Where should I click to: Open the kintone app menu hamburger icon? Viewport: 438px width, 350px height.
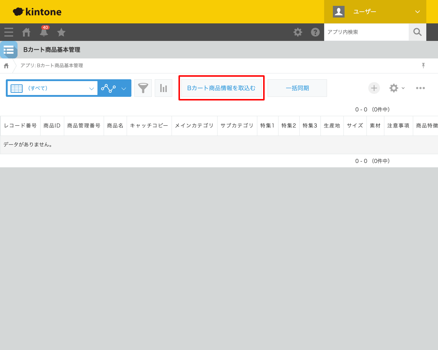[8, 32]
